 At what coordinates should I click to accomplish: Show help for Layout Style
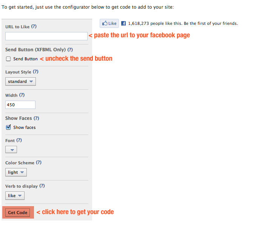pos(35,72)
